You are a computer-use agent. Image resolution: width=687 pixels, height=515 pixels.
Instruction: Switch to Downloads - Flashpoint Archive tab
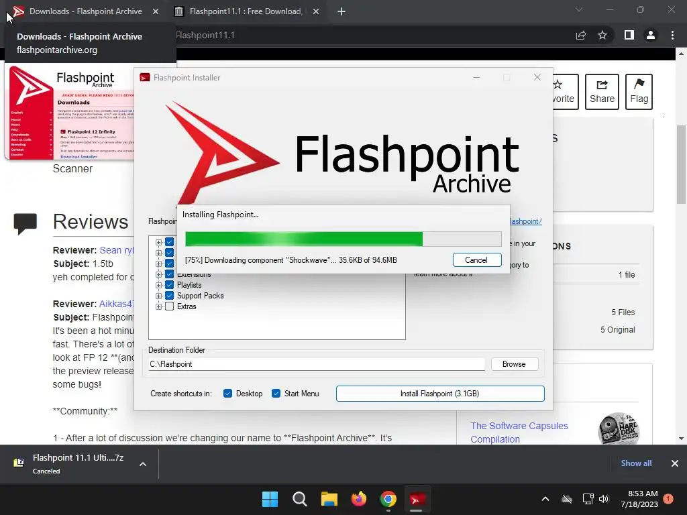(85, 11)
